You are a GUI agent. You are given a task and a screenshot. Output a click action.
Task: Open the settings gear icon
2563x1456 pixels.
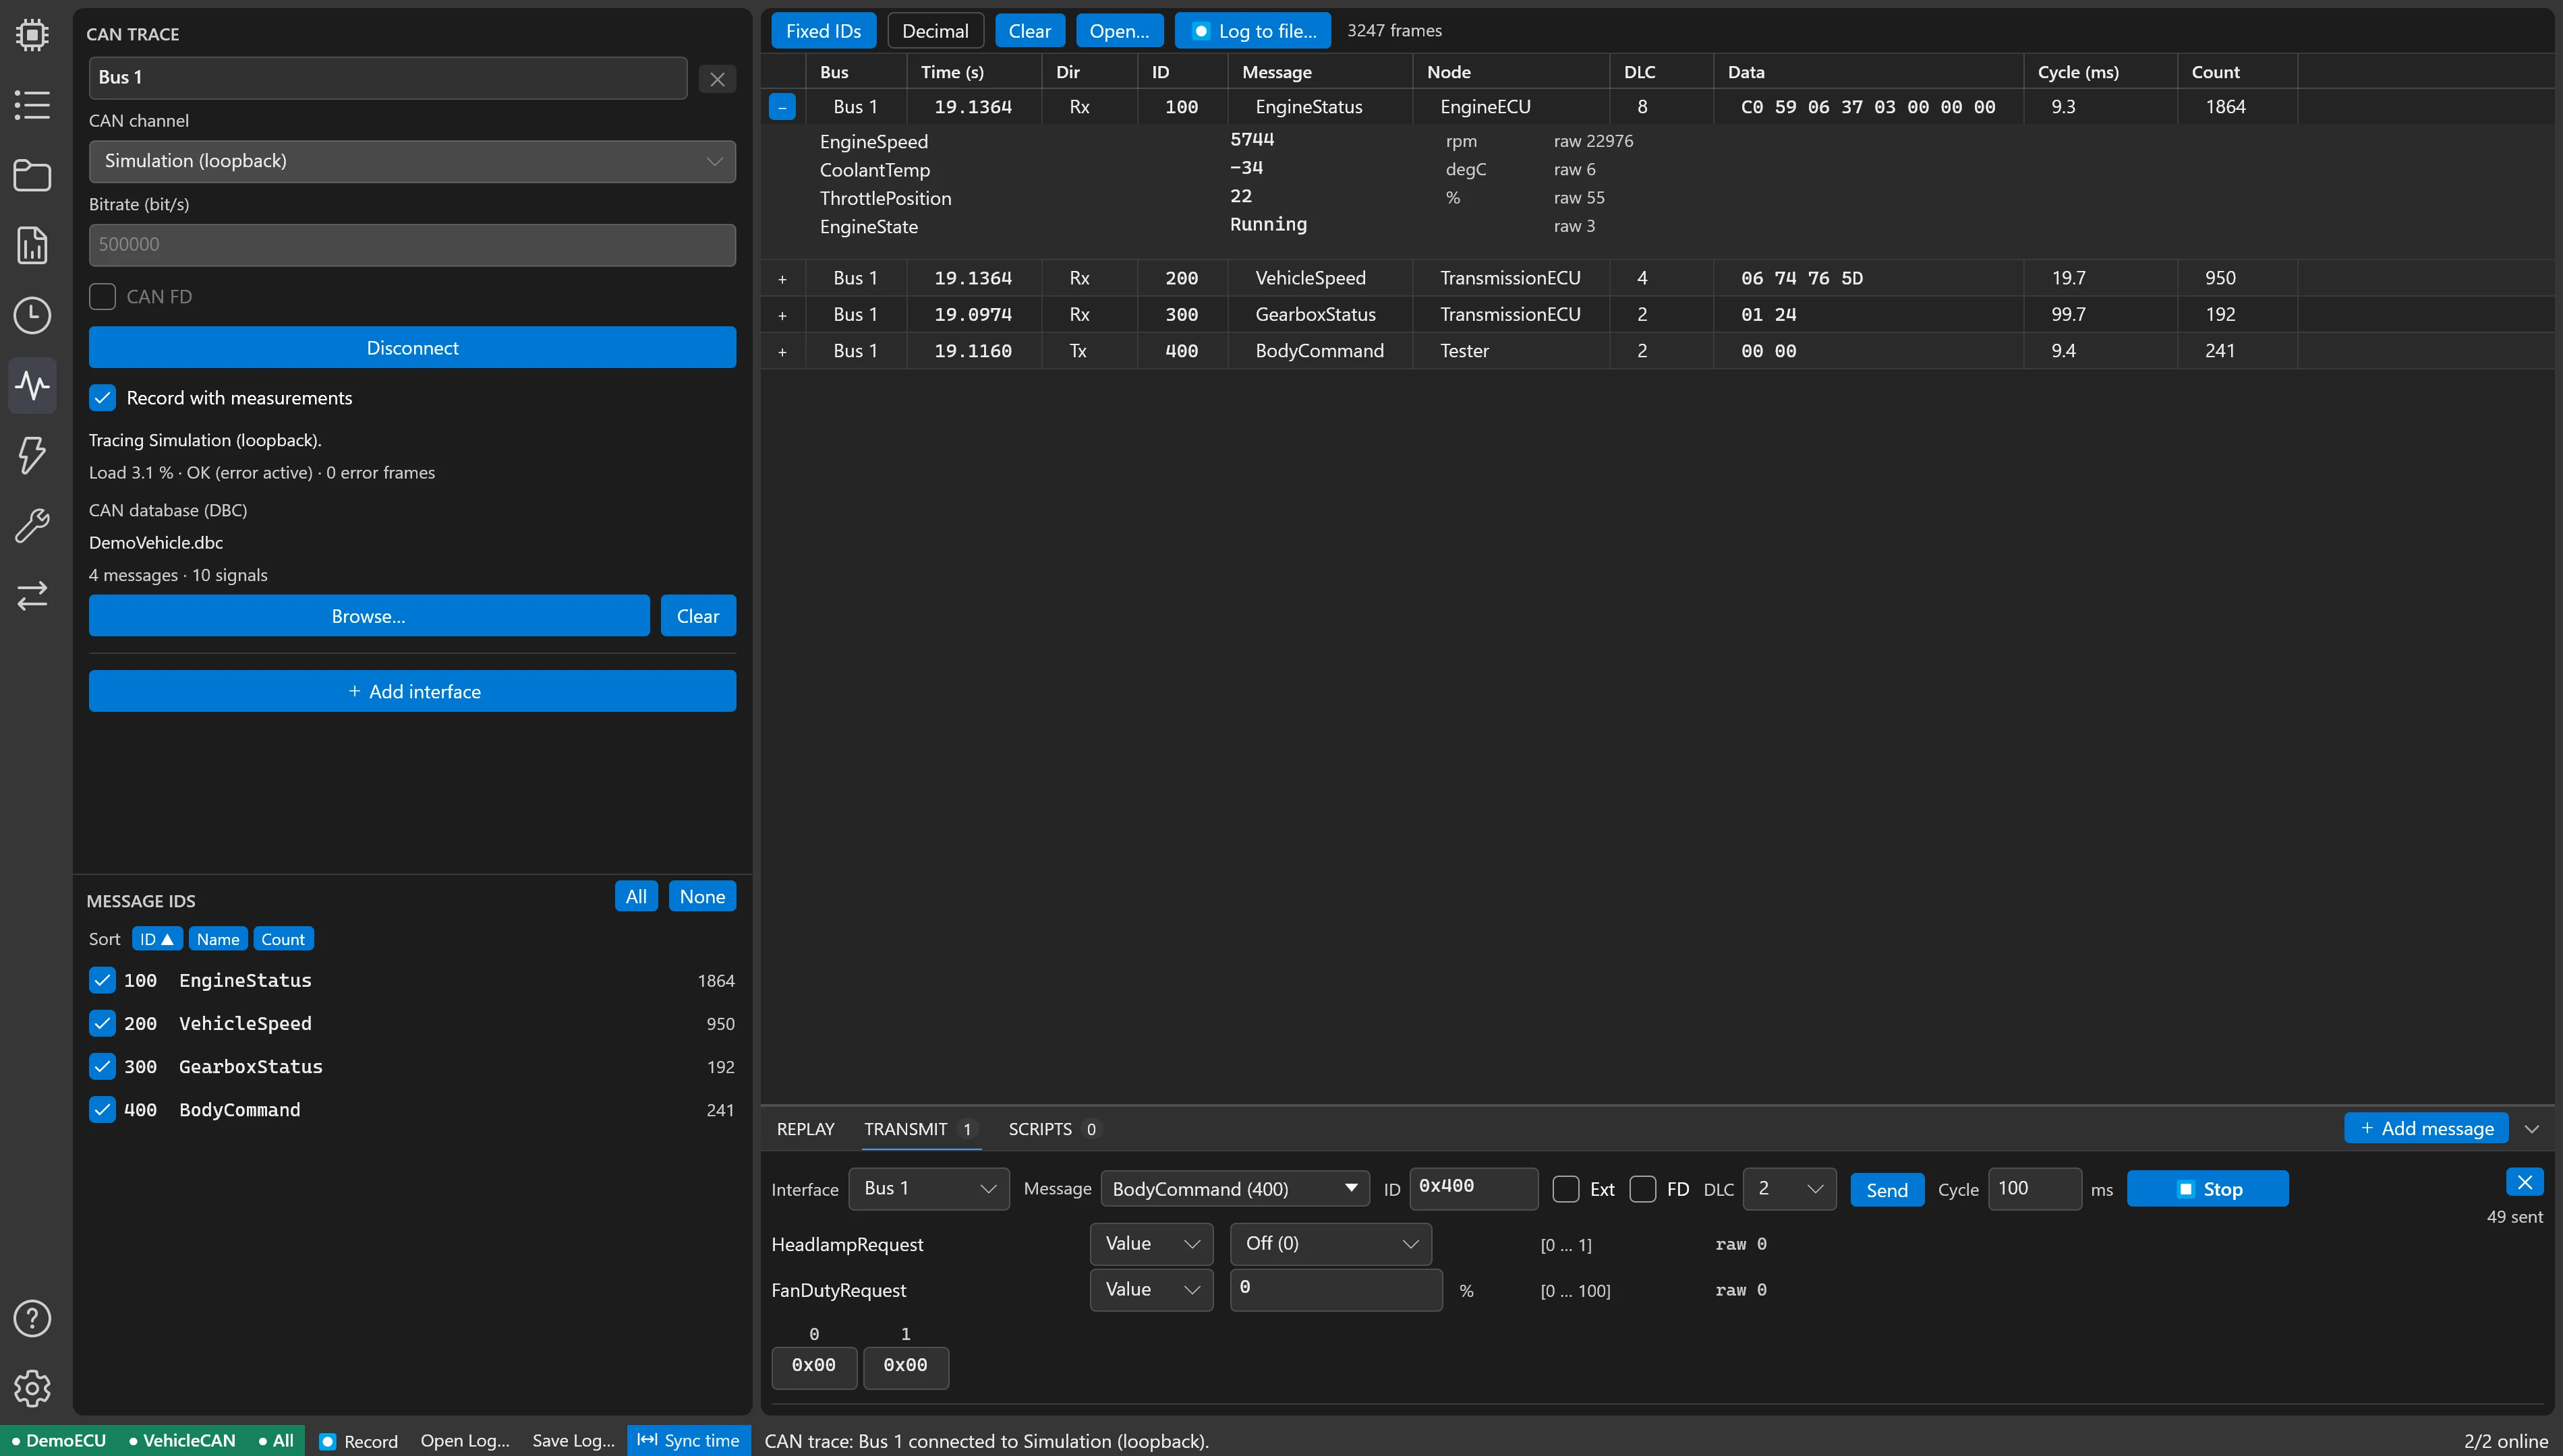32,1388
